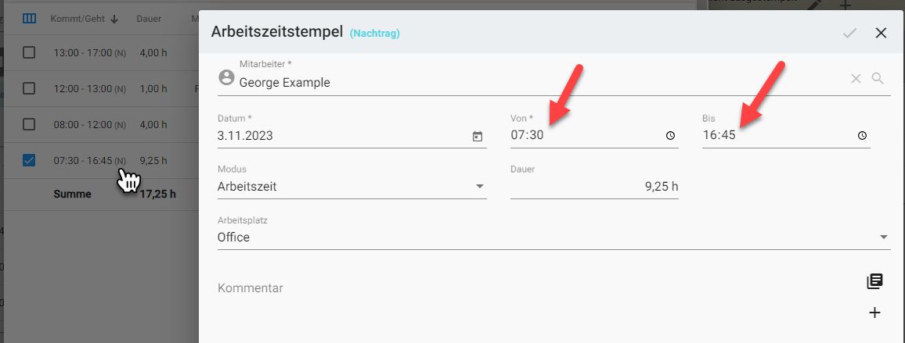Screen dimensions: 905x343
Task: Expand the Arbeitsplatz dropdown
Action: (883, 238)
